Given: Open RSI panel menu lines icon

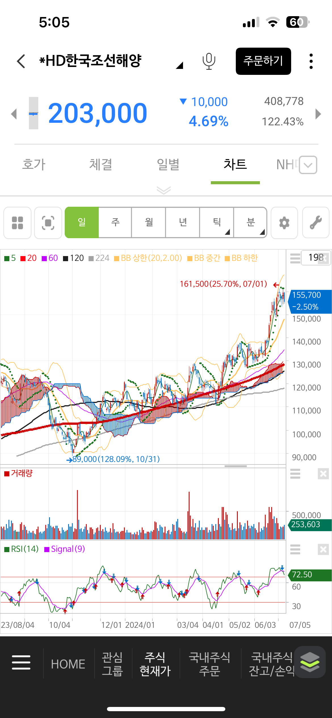Looking at the screenshot, I should click(295, 549).
